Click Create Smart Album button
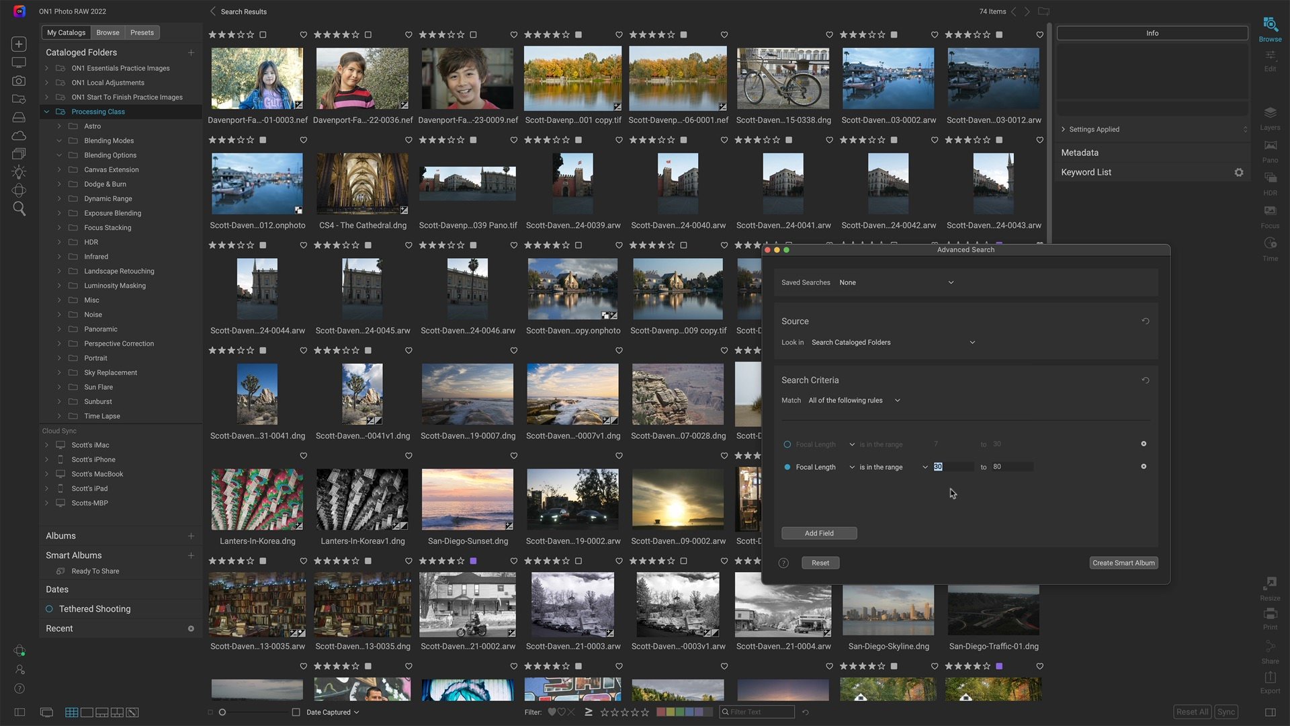Image resolution: width=1290 pixels, height=726 pixels. 1123,563
